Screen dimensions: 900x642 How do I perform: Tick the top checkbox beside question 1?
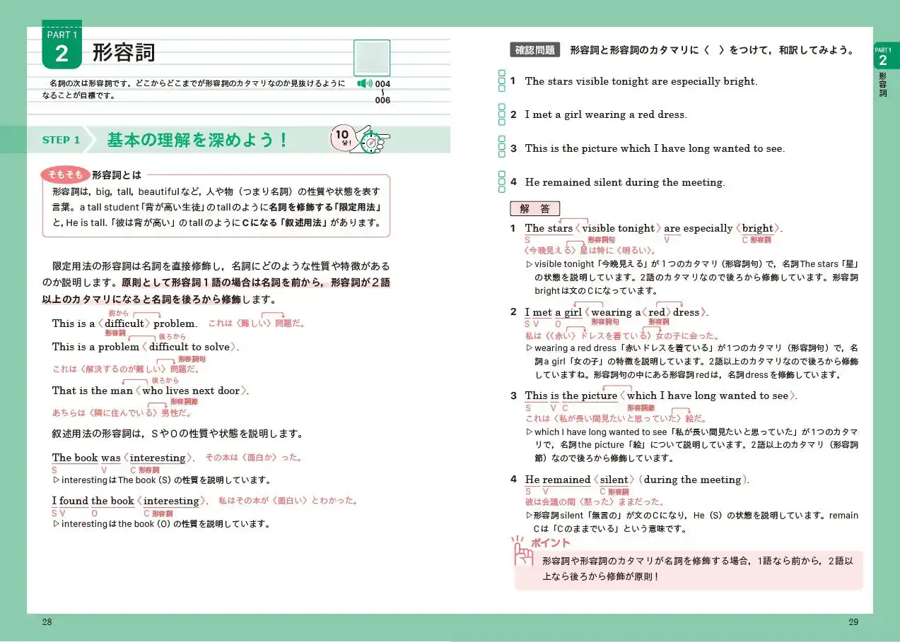pos(502,73)
